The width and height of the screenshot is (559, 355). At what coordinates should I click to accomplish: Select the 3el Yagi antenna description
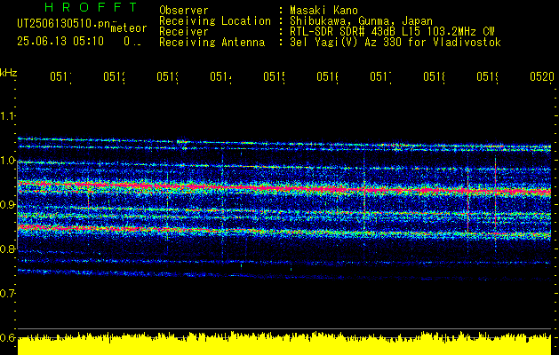(395, 43)
